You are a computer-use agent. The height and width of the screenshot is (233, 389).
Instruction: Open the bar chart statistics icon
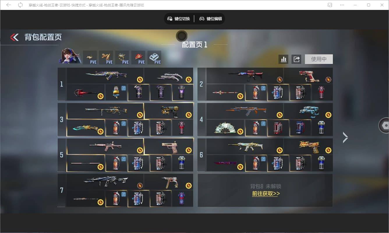coord(283,59)
